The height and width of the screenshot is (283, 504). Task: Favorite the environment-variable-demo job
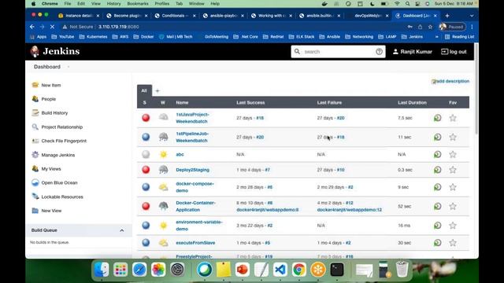pos(453,226)
